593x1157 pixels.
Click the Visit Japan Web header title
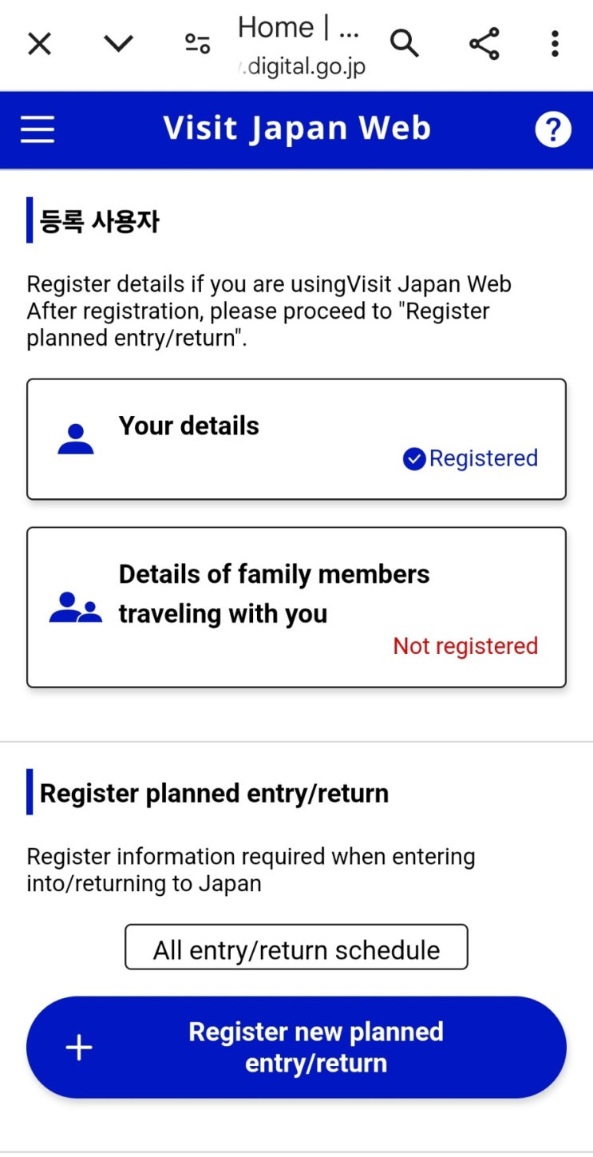(x=297, y=129)
